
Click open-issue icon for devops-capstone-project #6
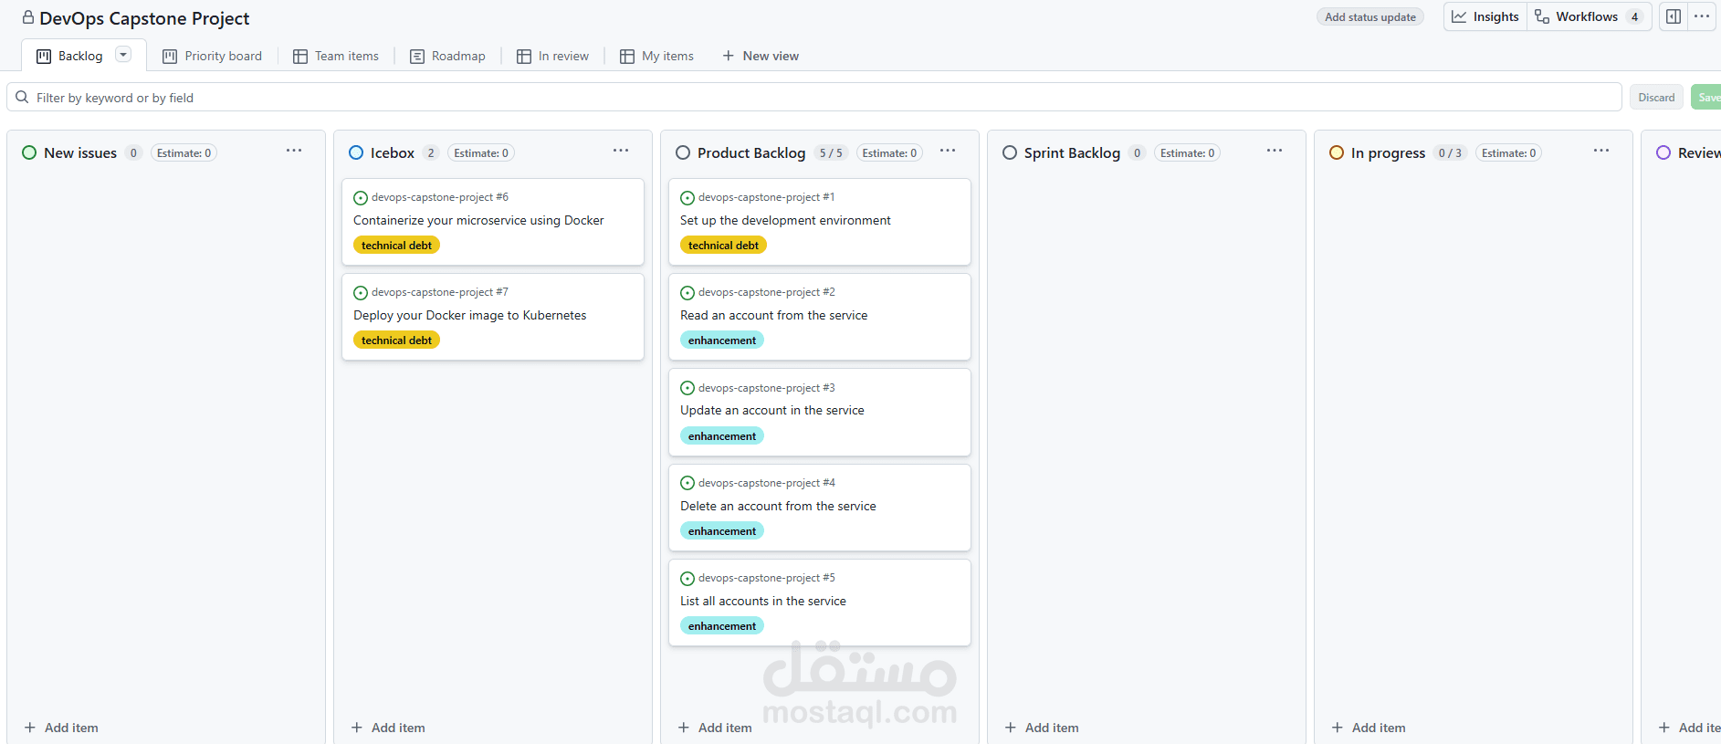(361, 198)
